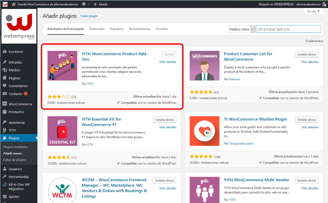Open the TI WooCommerce Wishlist Plugin title link
The width and height of the screenshot is (328, 203).
pyautogui.click(x=256, y=119)
